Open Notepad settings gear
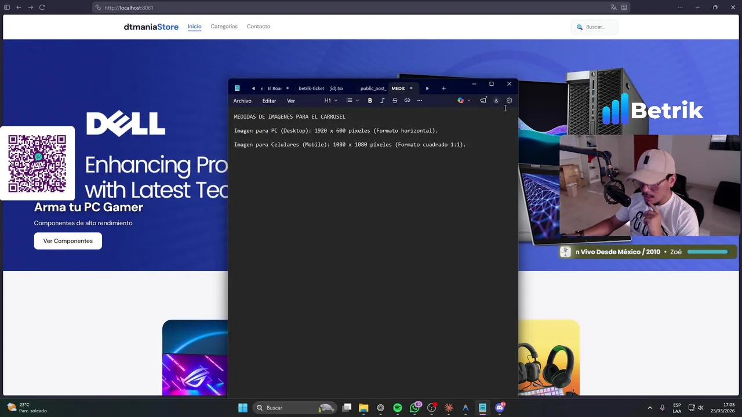This screenshot has height=417, width=742. pos(510,101)
